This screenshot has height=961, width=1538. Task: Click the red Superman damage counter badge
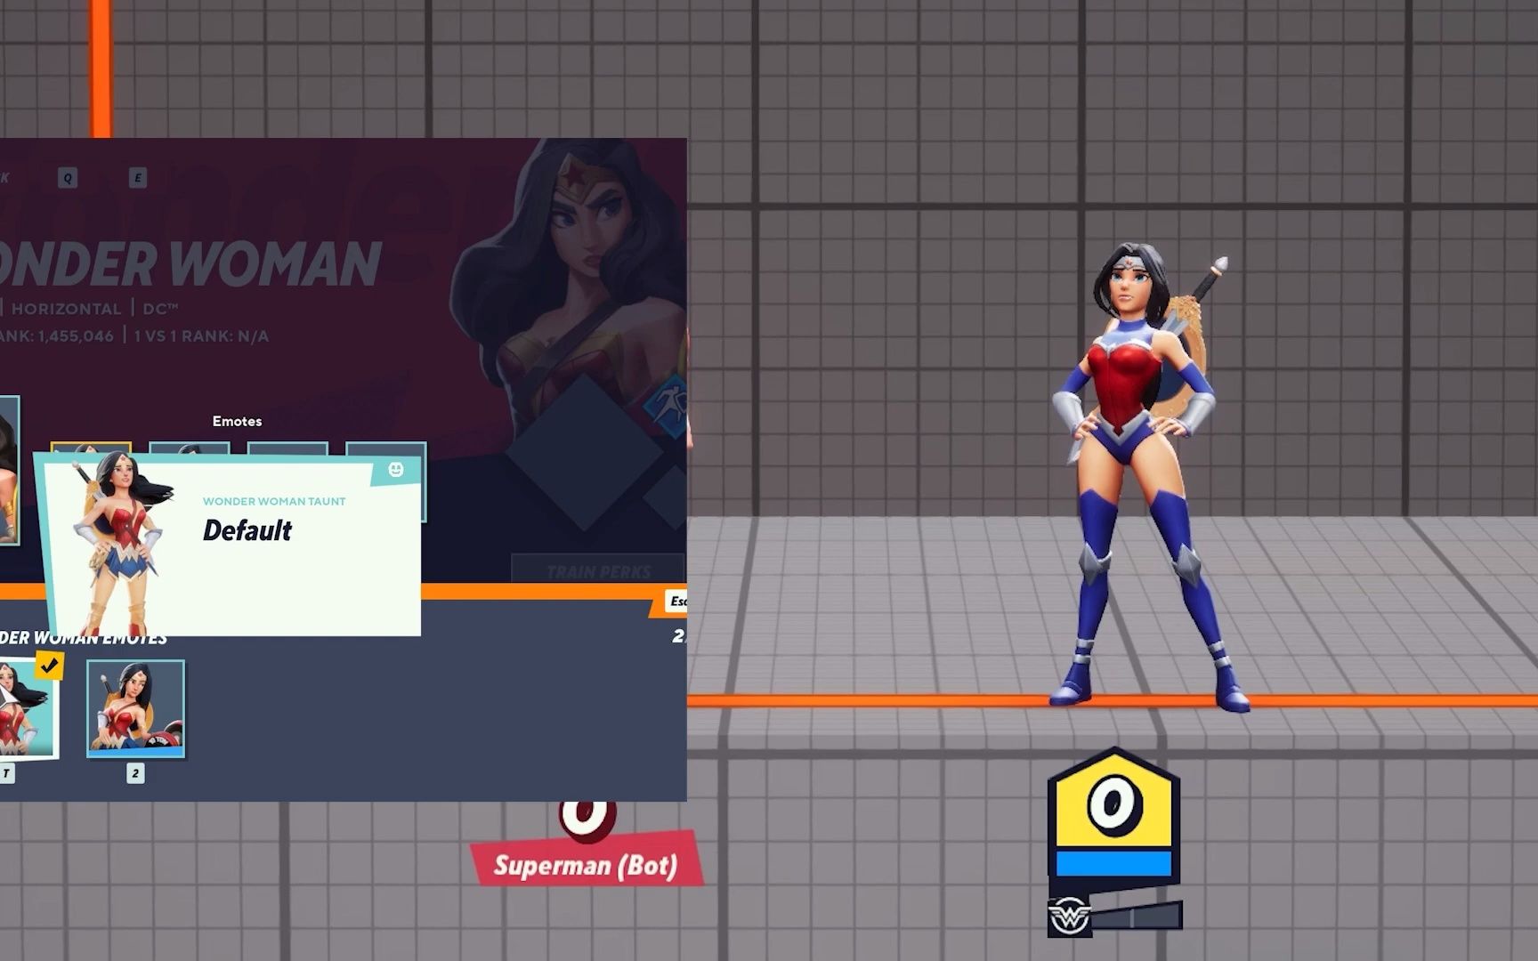[587, 820]
